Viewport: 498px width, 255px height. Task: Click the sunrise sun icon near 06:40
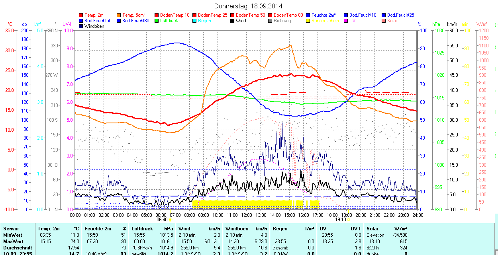coord(171,219)
